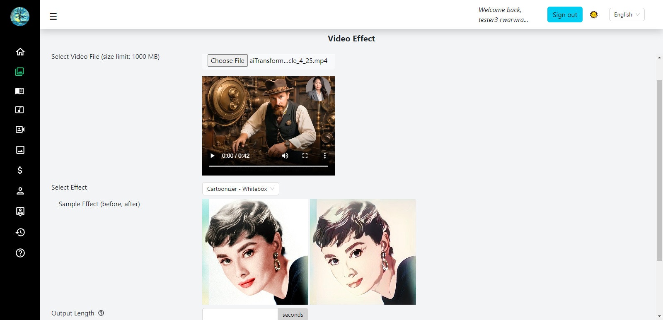Click the seconds unit label
Image resolution: width=663 pixels, height=320 pixels.
293,315
